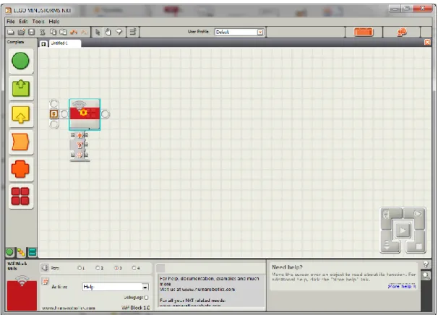Open the Help menu
Image resolution: width=438 pixels, height=315 pixels.
54,22
